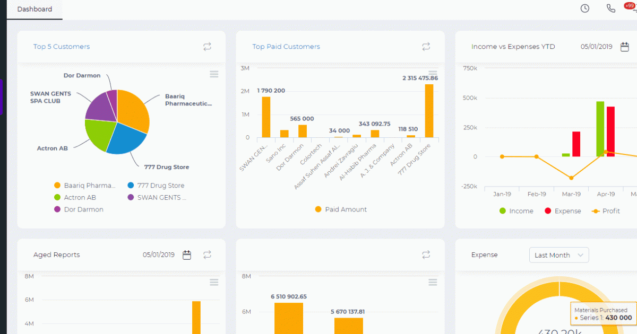Click the Baariq Pharmaceutic... pie label
Image resolution: width=637 pixels, height=334 pixels.
[188, 100]
